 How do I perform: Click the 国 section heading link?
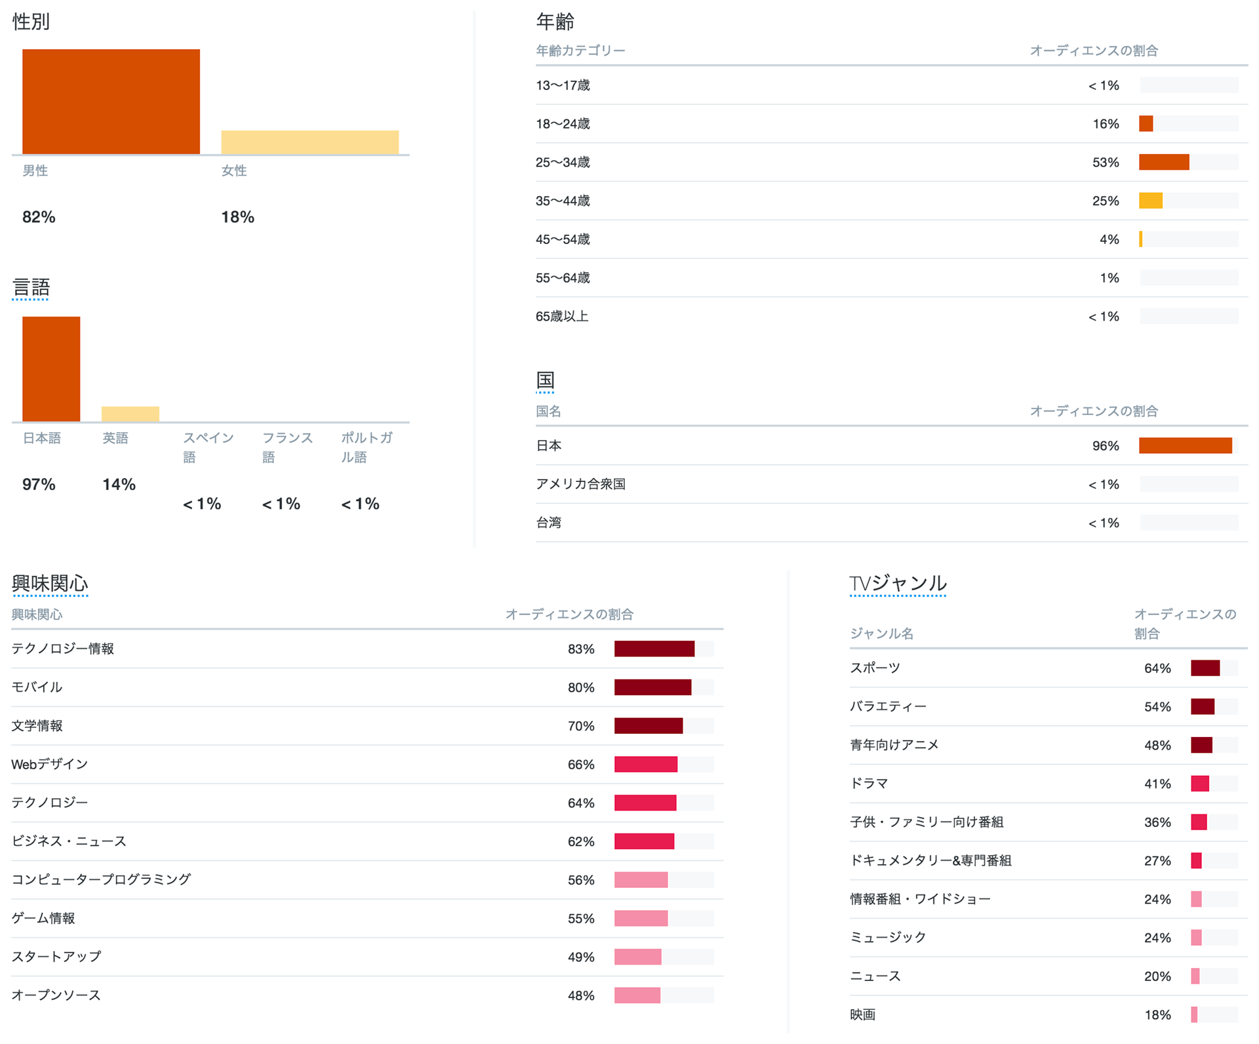click(x=545, y=380)
